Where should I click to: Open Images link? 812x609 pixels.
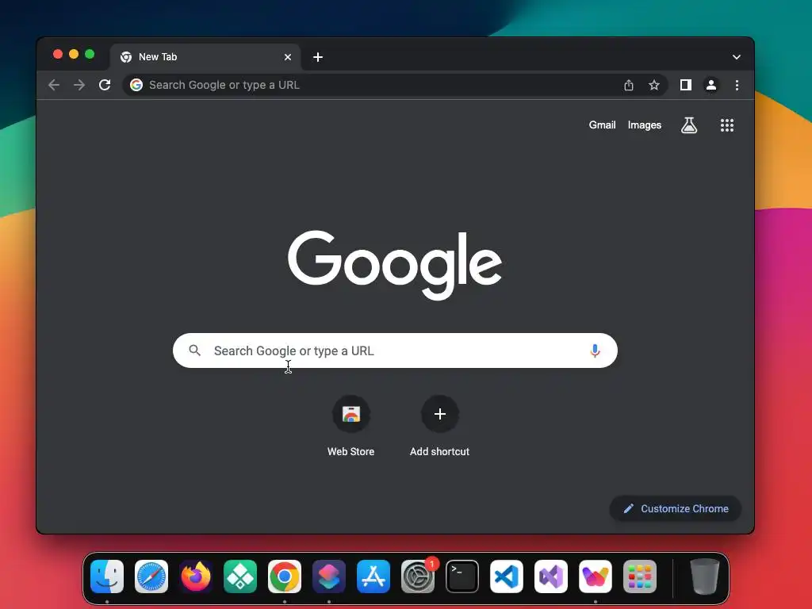point(644,125)
